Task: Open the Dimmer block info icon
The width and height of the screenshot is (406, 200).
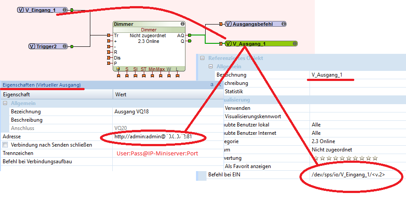Action: (x=182, y=24)
